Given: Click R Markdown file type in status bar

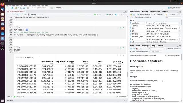Looking at the screenshot, I should tap(122, 97).
